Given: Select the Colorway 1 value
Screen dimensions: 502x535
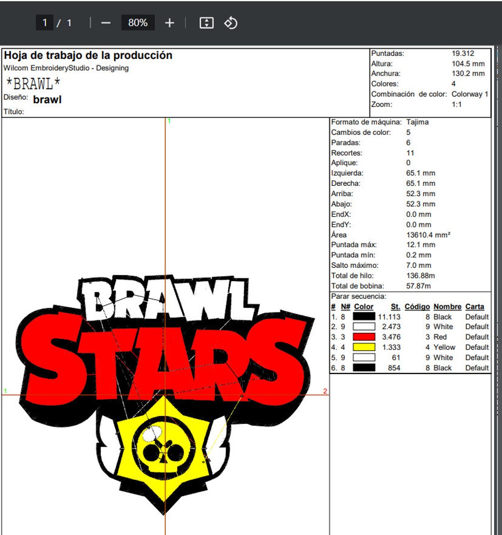Looking at the screenshot, I should point(469,94).
